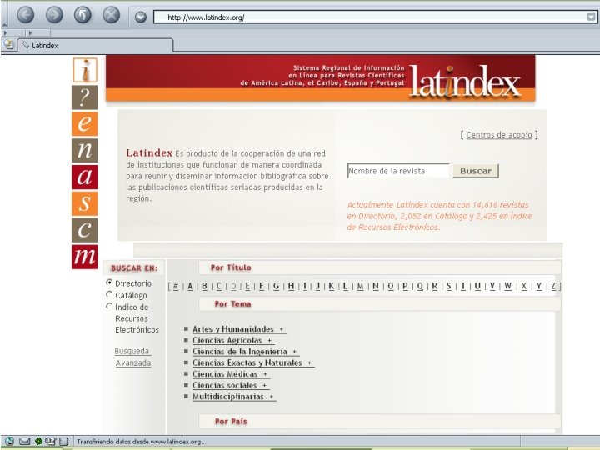This screenshot has width=600, height=450.
Task: Browse titles starting with I
Action: pyautogui.click(x=305, y=286)
